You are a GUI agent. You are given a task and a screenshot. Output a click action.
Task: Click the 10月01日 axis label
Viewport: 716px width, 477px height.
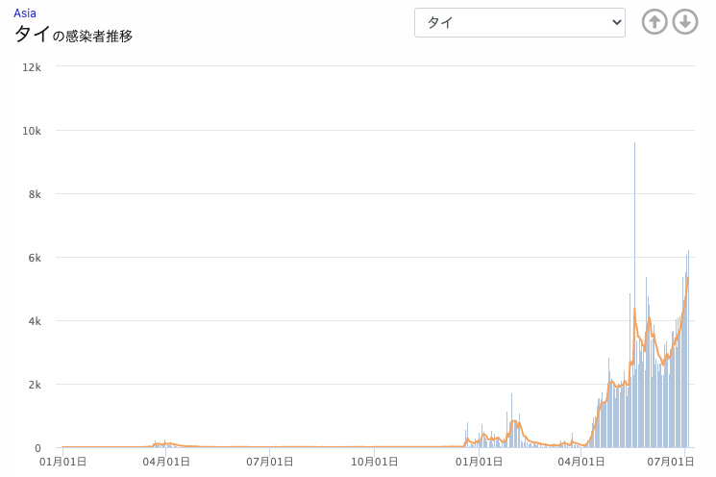(374, 462)
